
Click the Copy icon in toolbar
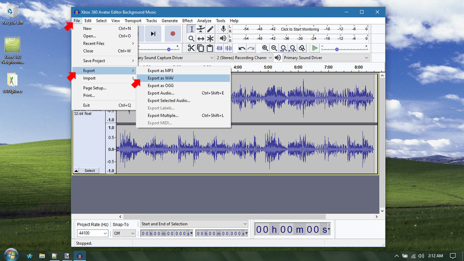200,48
